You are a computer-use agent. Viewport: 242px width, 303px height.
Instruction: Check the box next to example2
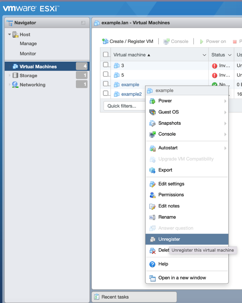pyautogui.click(x=106, y=93)
